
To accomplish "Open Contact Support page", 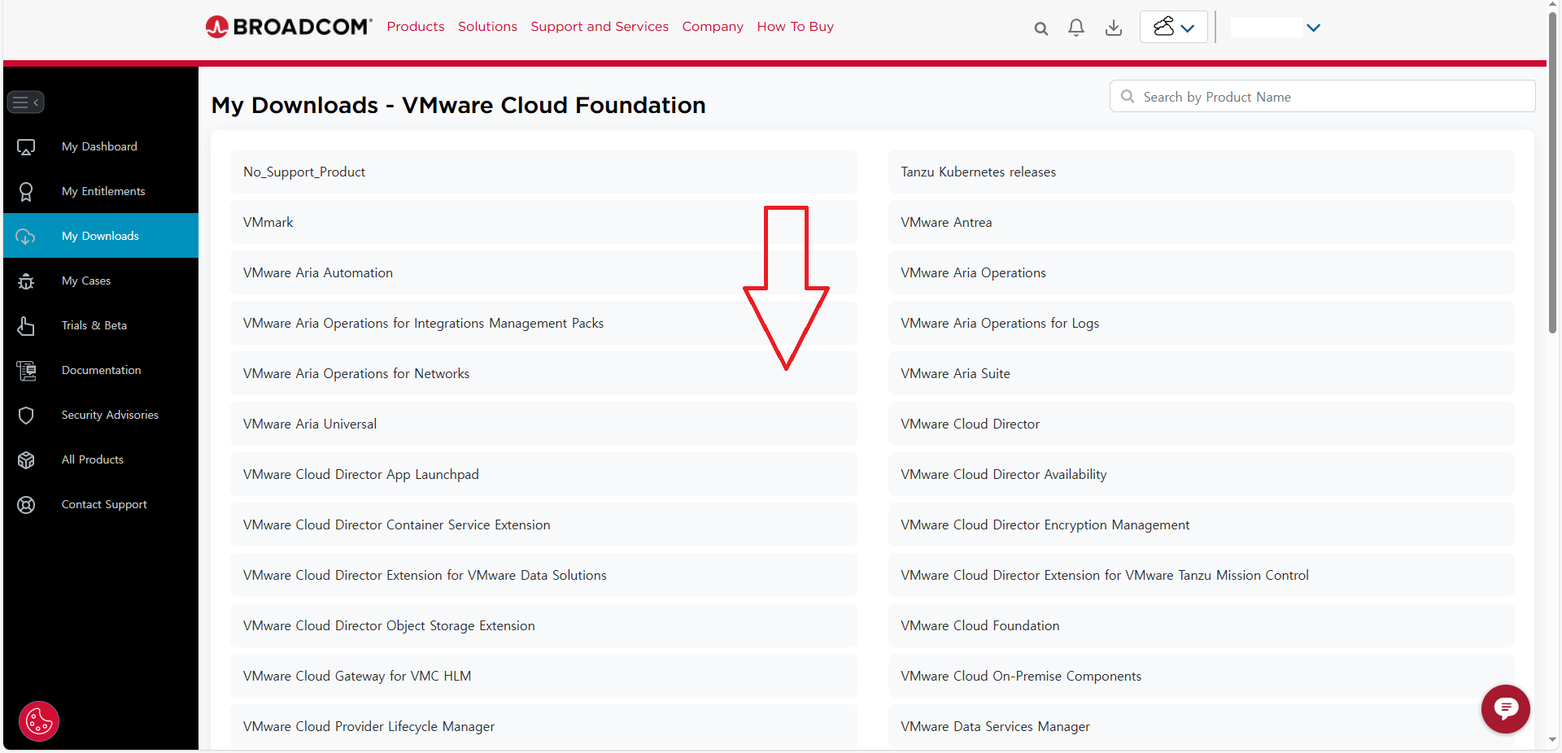I will pos(104,504).
